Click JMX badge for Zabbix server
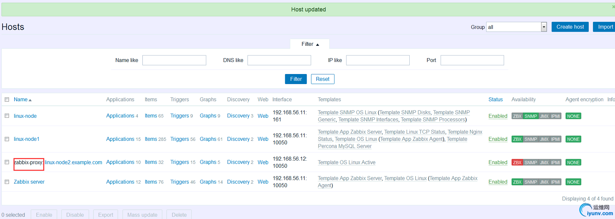615x219 pixels. coord(544,182)
